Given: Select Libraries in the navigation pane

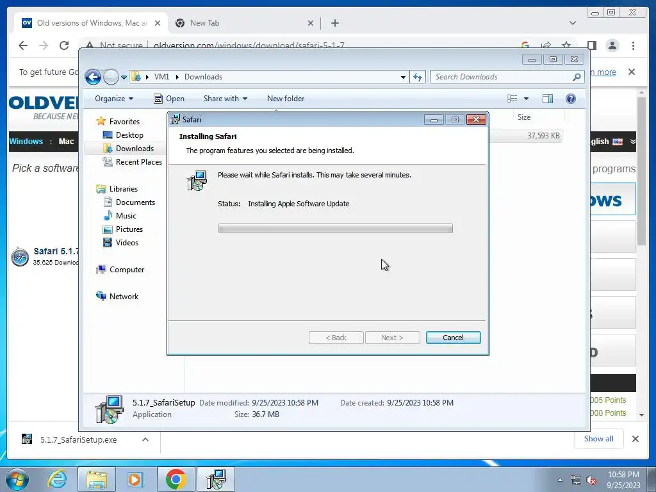Looking at the screenshot, I should 117,189.
